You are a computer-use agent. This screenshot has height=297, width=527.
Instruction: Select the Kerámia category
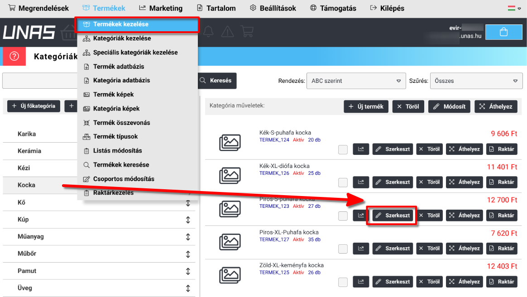point(29,151)
